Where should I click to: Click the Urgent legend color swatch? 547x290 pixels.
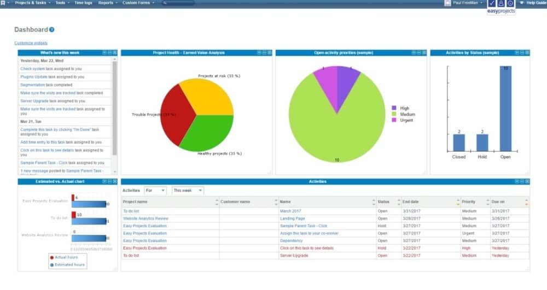(x=394, y=120)
